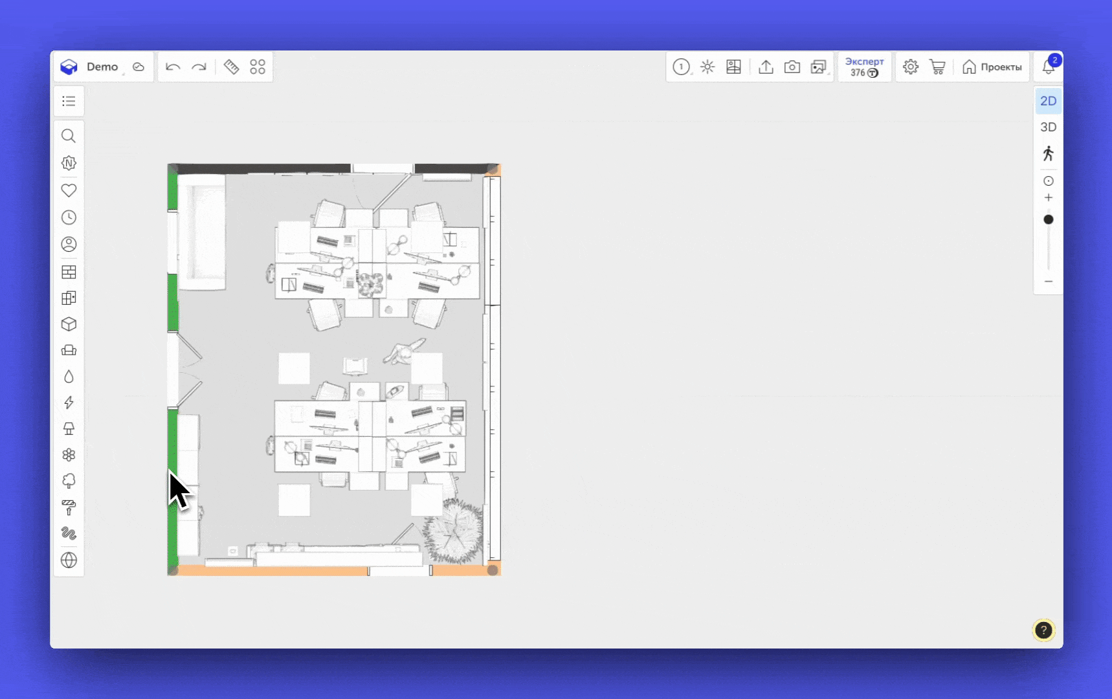Image resolution: width=1112 pixels, height=699 pixels.
Task: Click the cloud save status icon
Action: pyautogui.click(x=139, y=67)
